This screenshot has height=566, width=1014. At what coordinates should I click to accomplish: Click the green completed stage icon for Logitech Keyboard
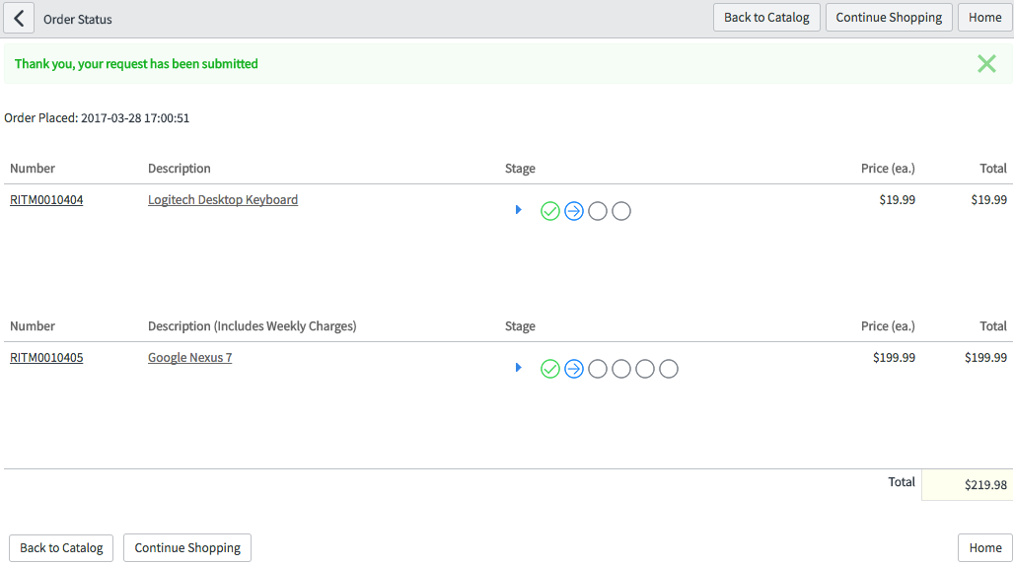click(x=550, y=211)
